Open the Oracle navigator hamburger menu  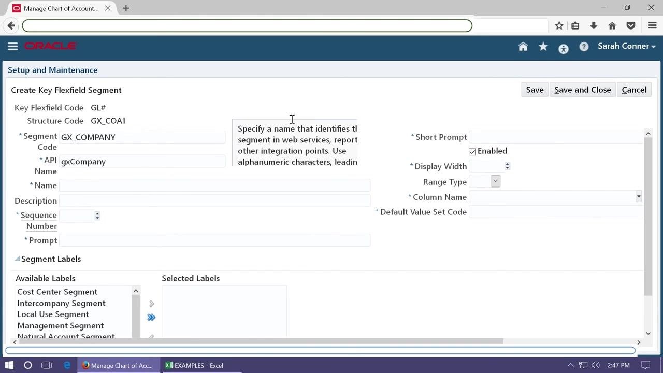click(x=13, y=46)
